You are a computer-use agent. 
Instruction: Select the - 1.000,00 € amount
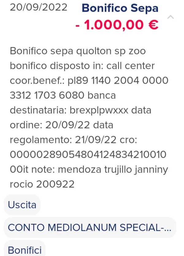tap(117, 25)
